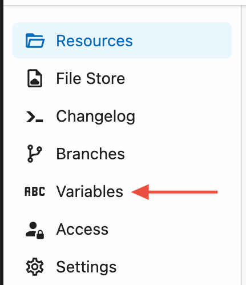This screenshot has width=246, height=285.
Task: Click the ABC Variables icon
Action: pos(35,191)
